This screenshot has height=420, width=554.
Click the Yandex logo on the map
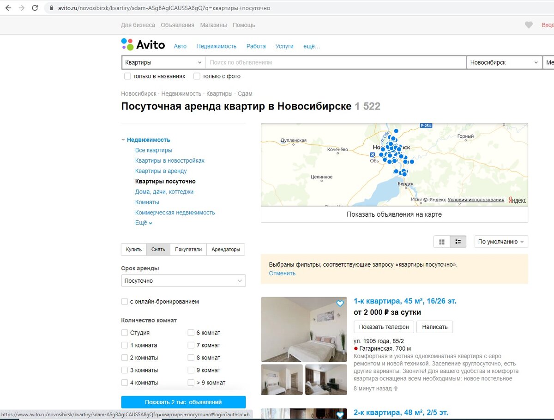coord(518,200)
